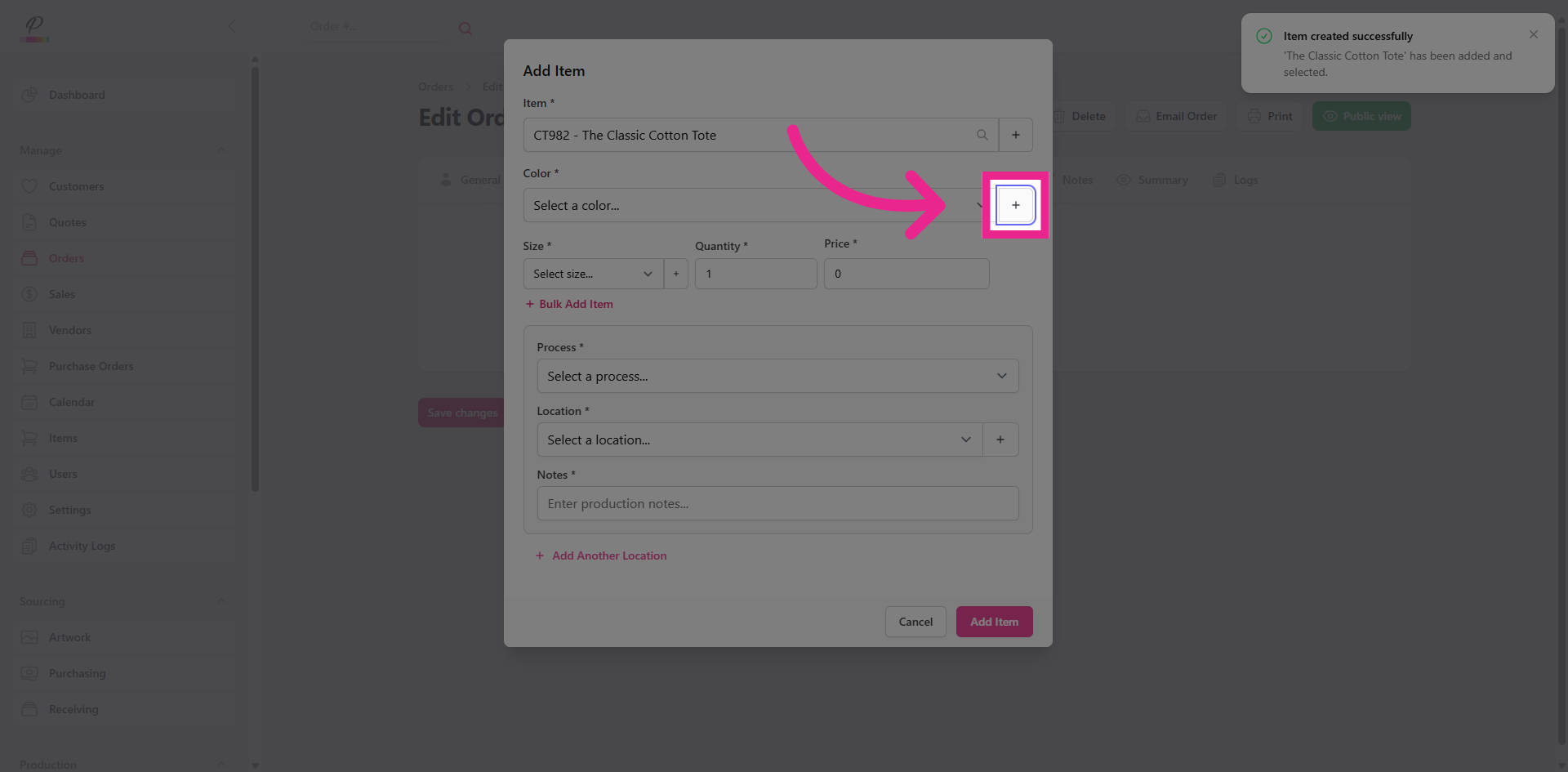
Task: Click inside the Quantity field
Action: pyautogui.click(x=755, y=274)
